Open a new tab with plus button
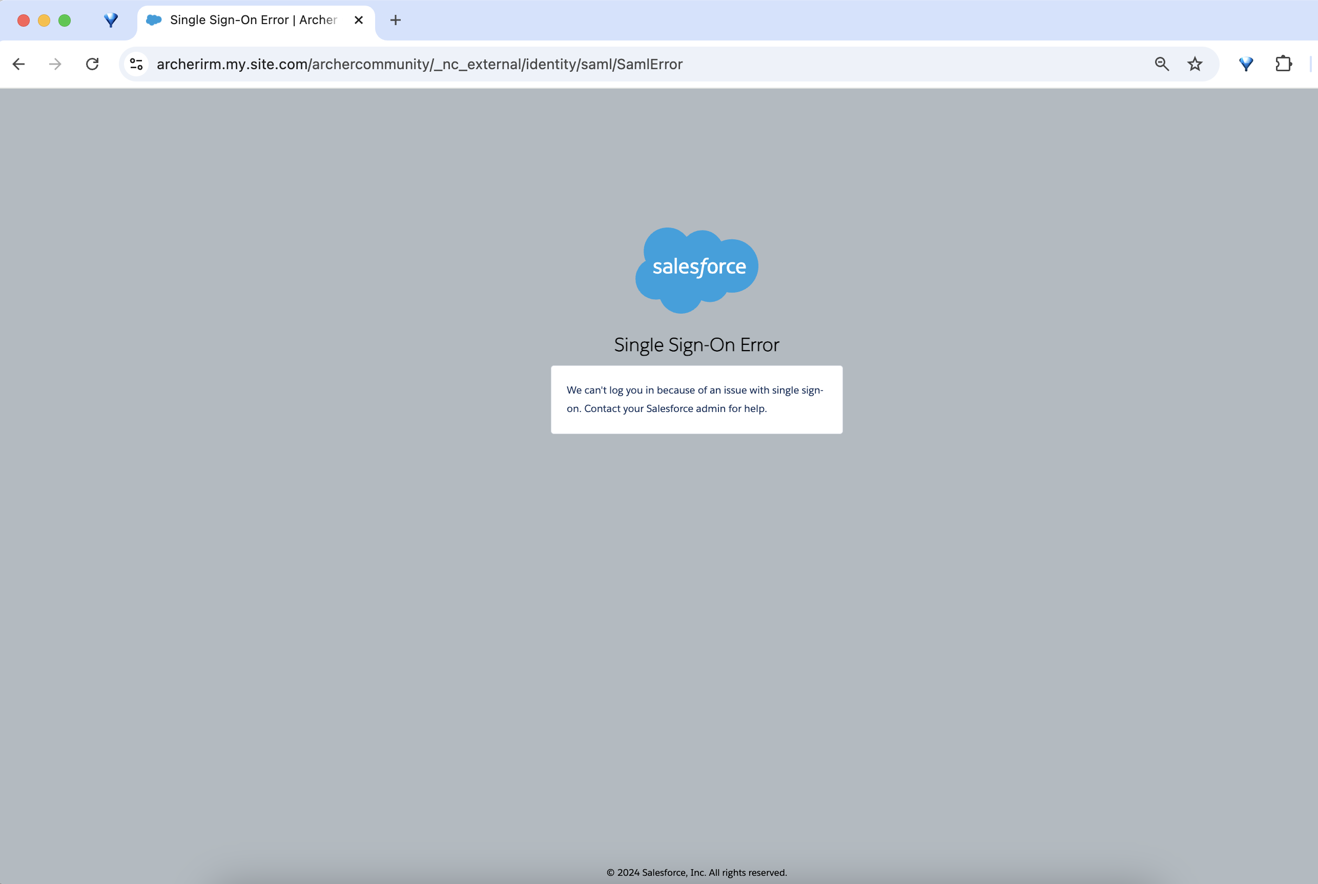Screen dimensions: 1318x884 [x=396, y=20]
